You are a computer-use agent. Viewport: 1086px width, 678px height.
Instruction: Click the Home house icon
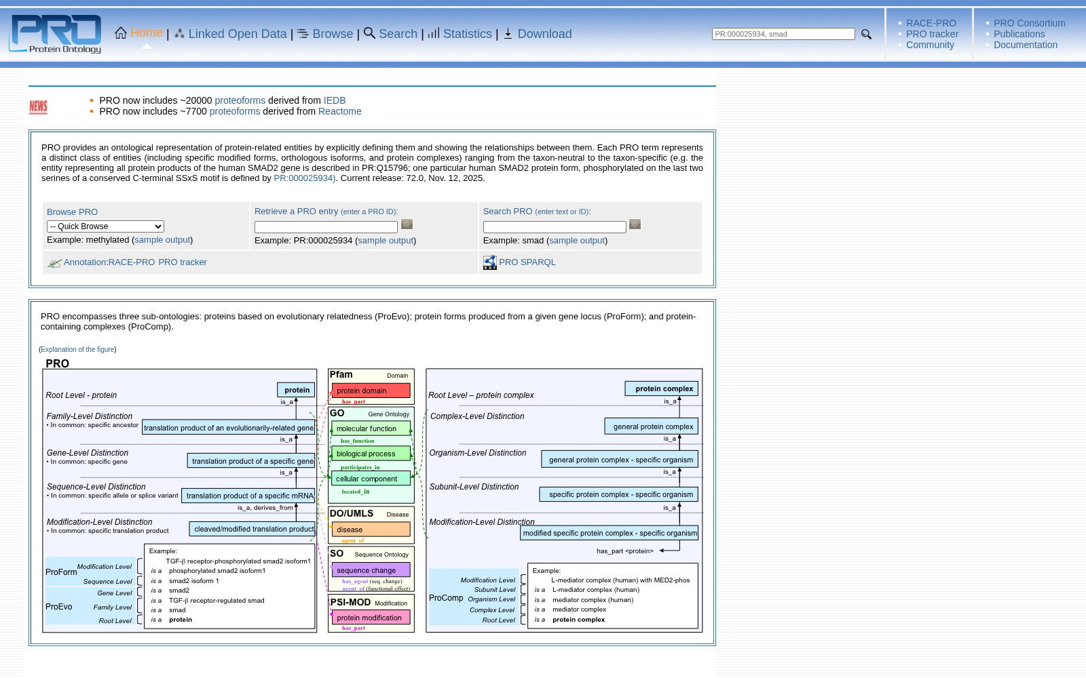tap(121, 33)
